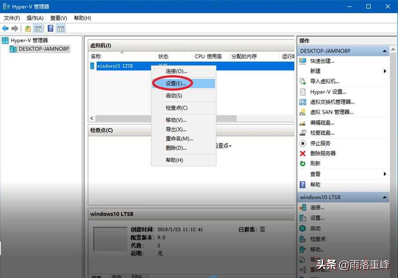Viewport: 398px width, 278px height.
Task: Choose 设置(E)... from context menu
Action: point(183,84)
